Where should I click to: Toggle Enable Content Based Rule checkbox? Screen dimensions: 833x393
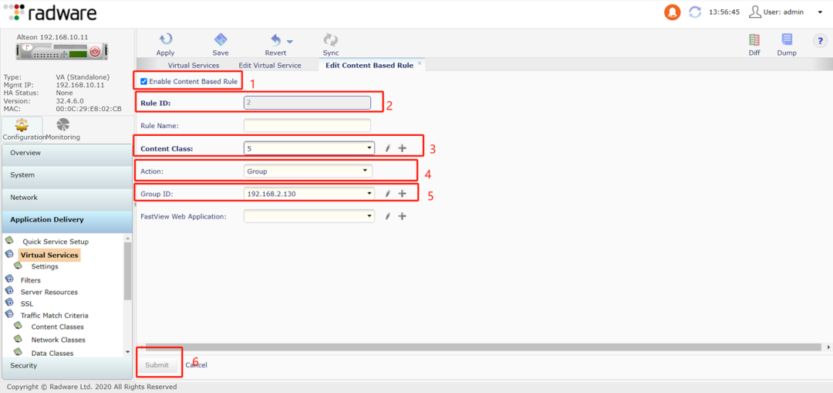click(144, 81)
